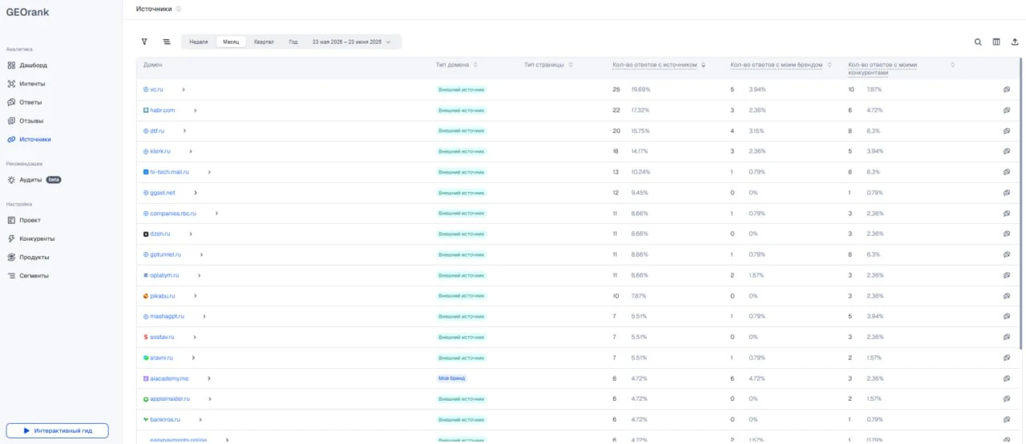This screenshot has width=1026, height=444.
Task: Open answers icon in aiacademy.me row
Action: [1006, 378]
